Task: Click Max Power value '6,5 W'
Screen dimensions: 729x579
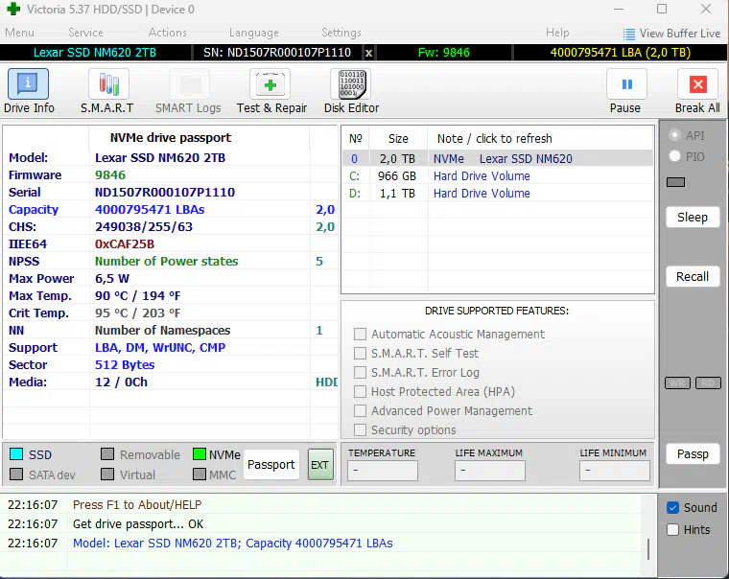Action: coord(112,278)
